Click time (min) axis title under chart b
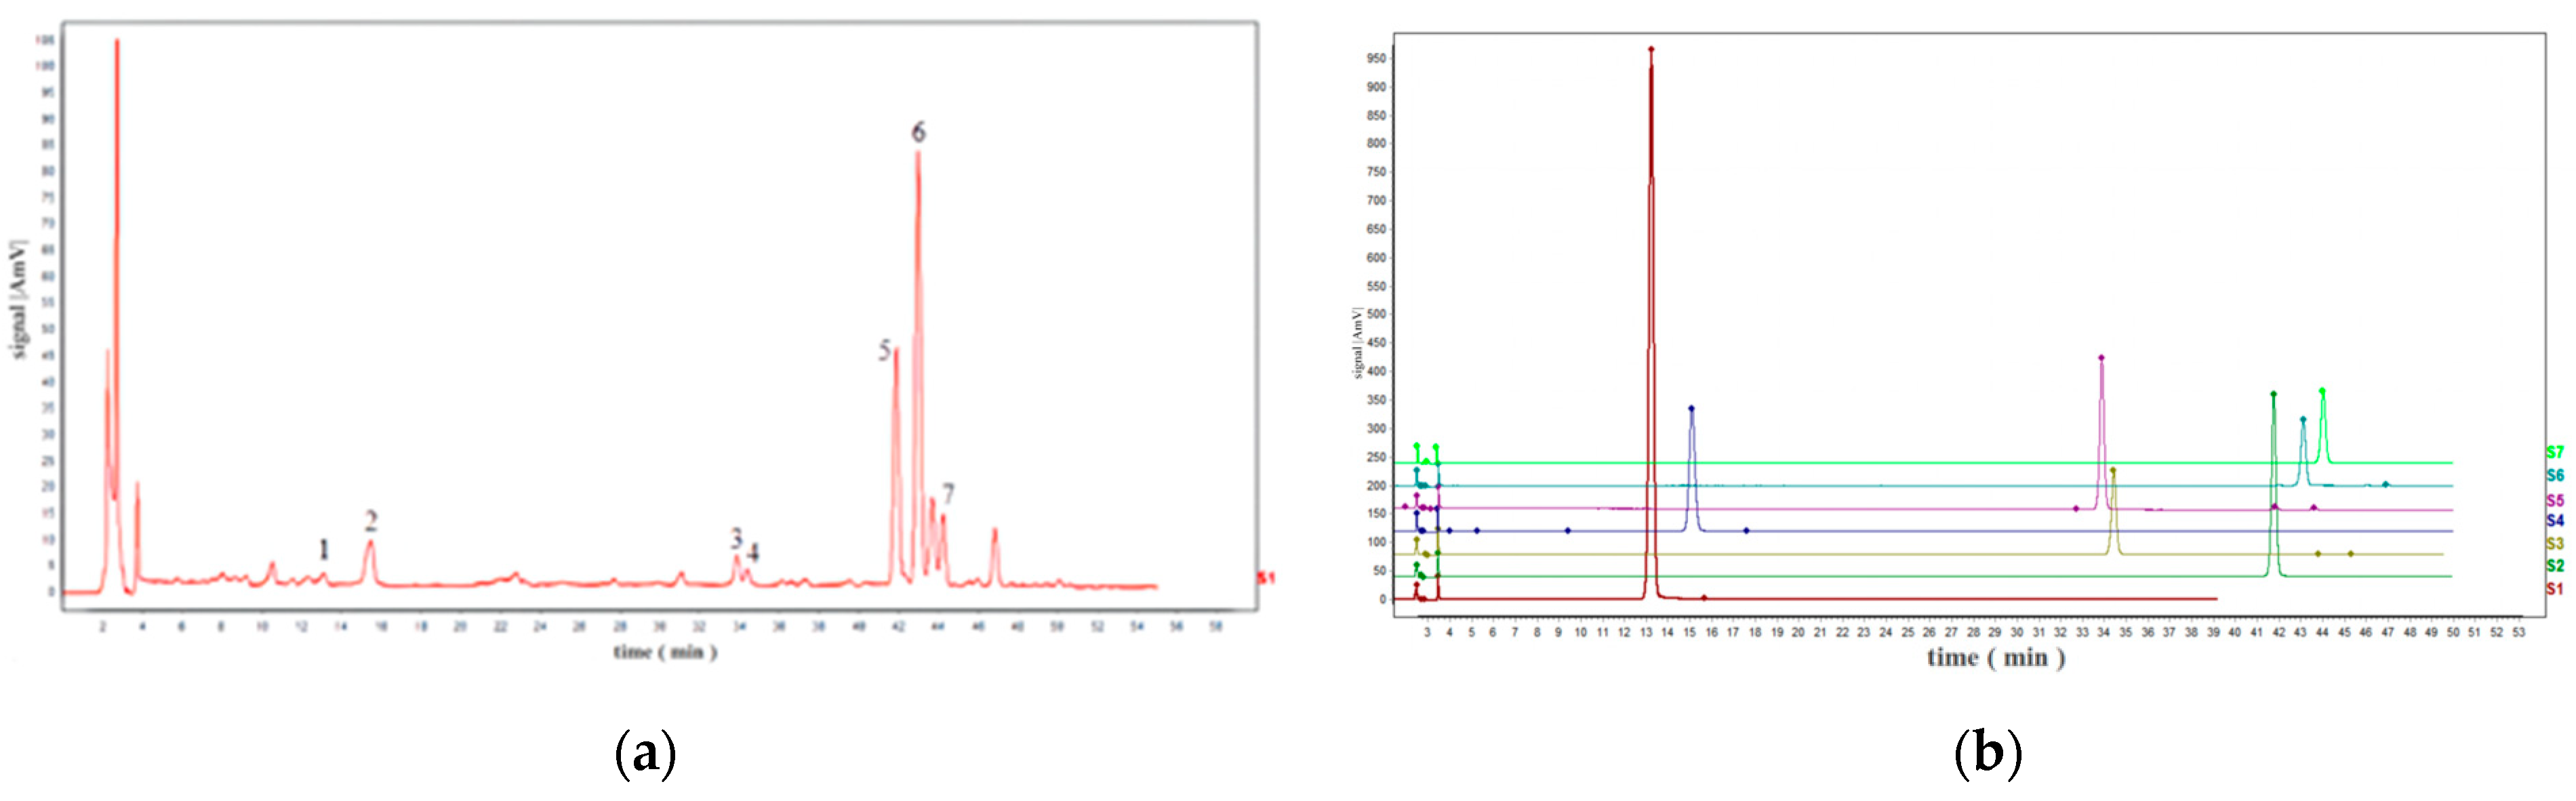The image size is (2576, 801). [x=1996, y=657]
